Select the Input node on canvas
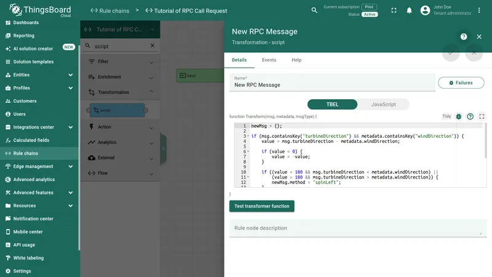Screen dimensions: 492x277 [200, 76]
